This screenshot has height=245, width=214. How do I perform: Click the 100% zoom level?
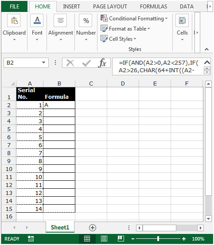coord(198,239)
